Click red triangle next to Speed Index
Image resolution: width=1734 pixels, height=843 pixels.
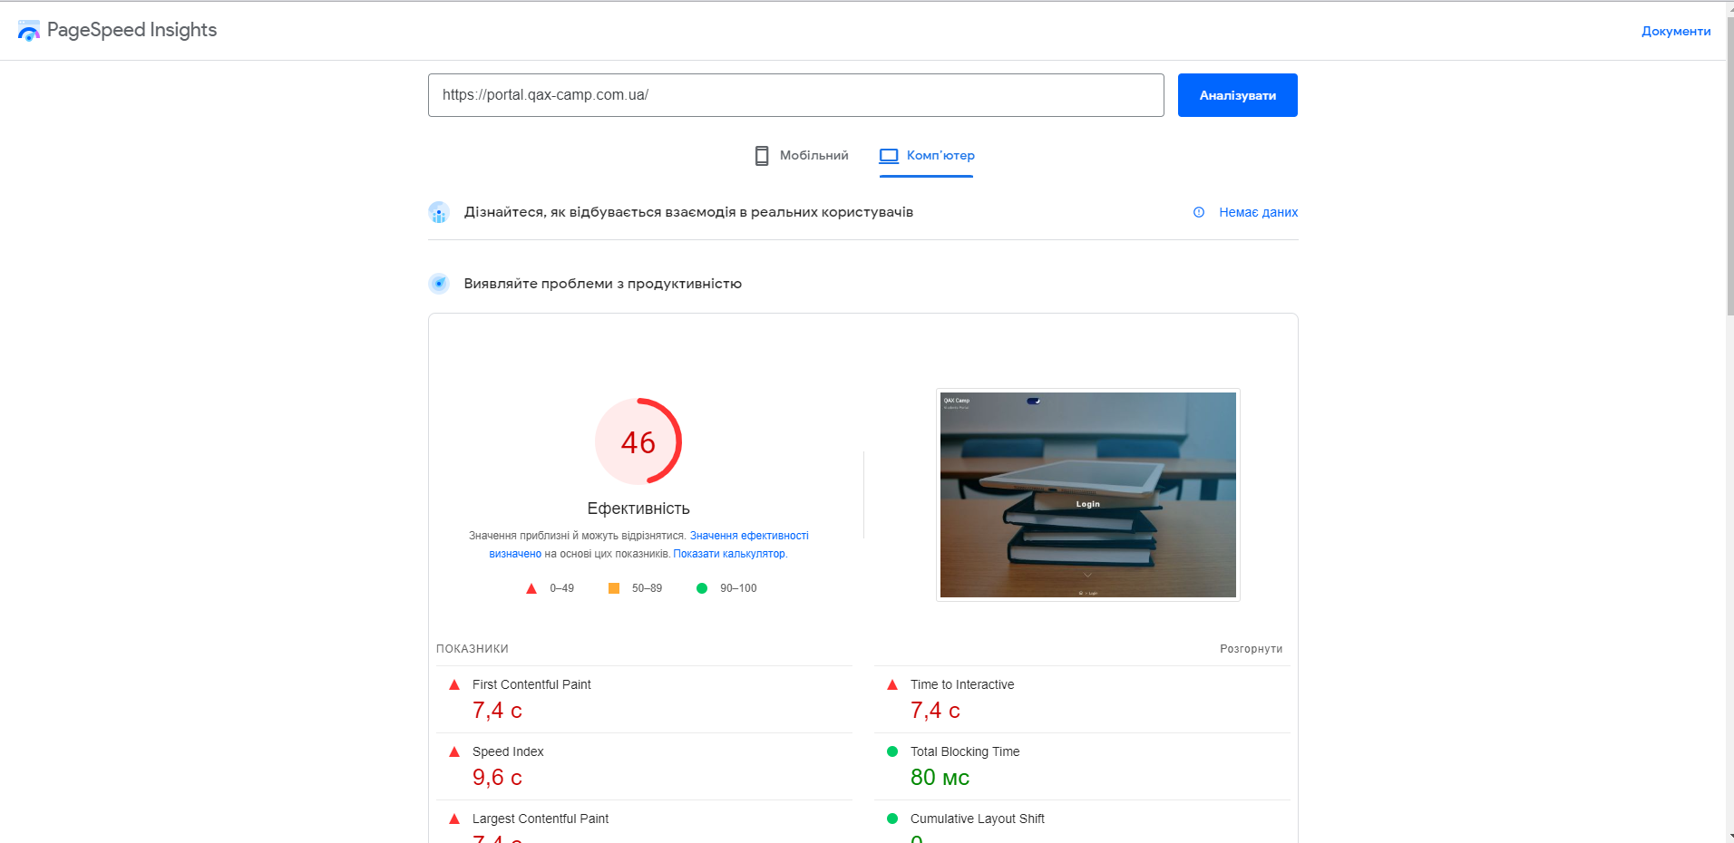tap(454, 752)
